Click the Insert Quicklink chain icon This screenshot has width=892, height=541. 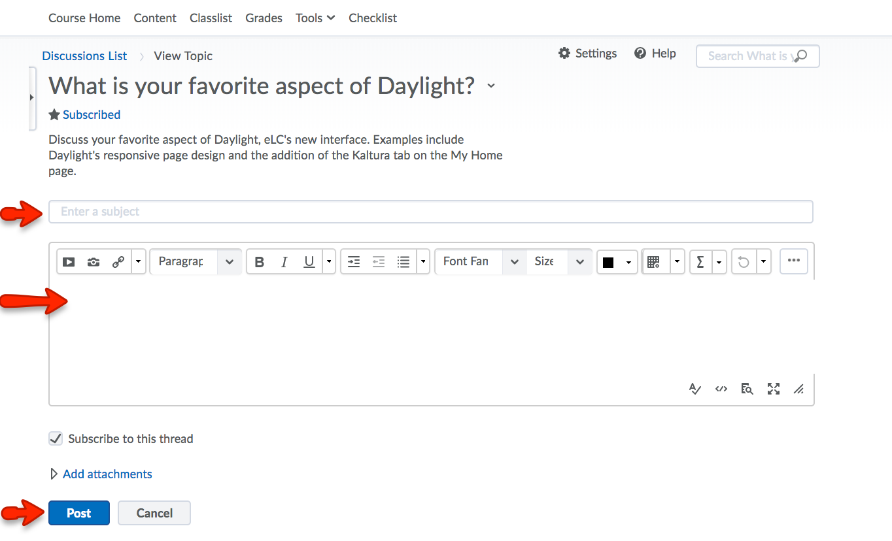coord(118,262)
